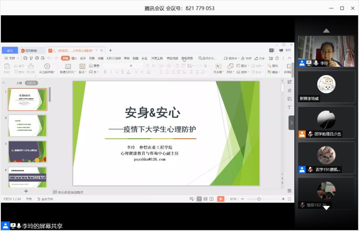The width and height of the screenshot is (359, 231).
Task: Click the 分享 share button
Action: coord(260,58)
